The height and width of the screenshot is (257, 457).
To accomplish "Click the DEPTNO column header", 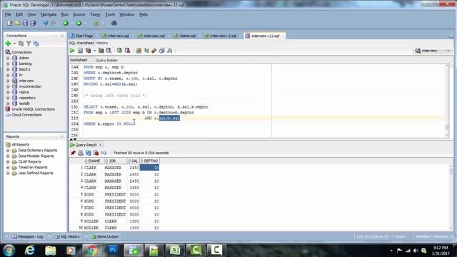I will pyautogui.click(x=149, y=161).
